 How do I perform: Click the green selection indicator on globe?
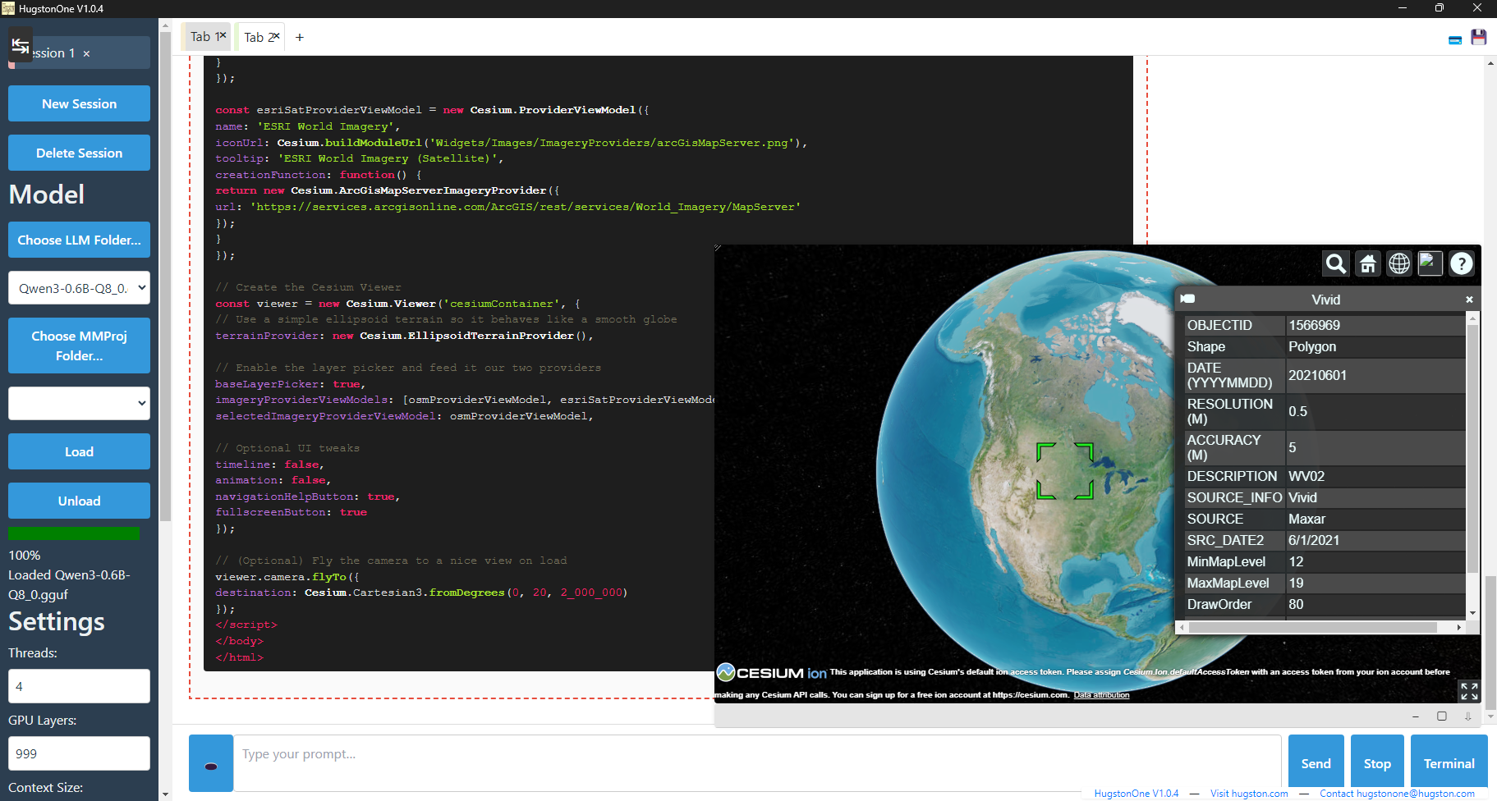pos(1065,471)
